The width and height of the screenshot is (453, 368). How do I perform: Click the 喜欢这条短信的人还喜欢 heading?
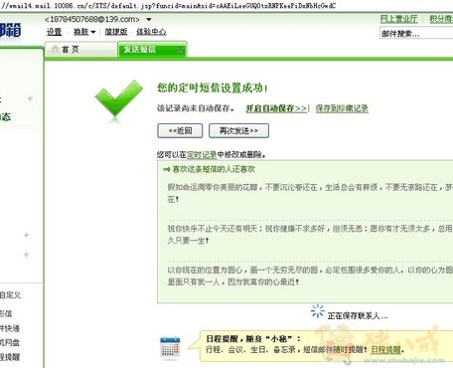click(214, 169)
